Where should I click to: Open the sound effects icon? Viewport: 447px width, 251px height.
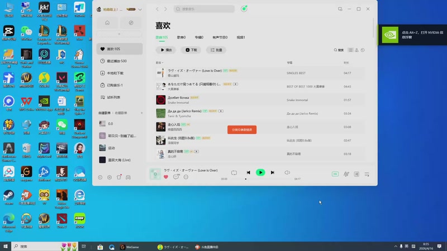(x=346, y=174)
